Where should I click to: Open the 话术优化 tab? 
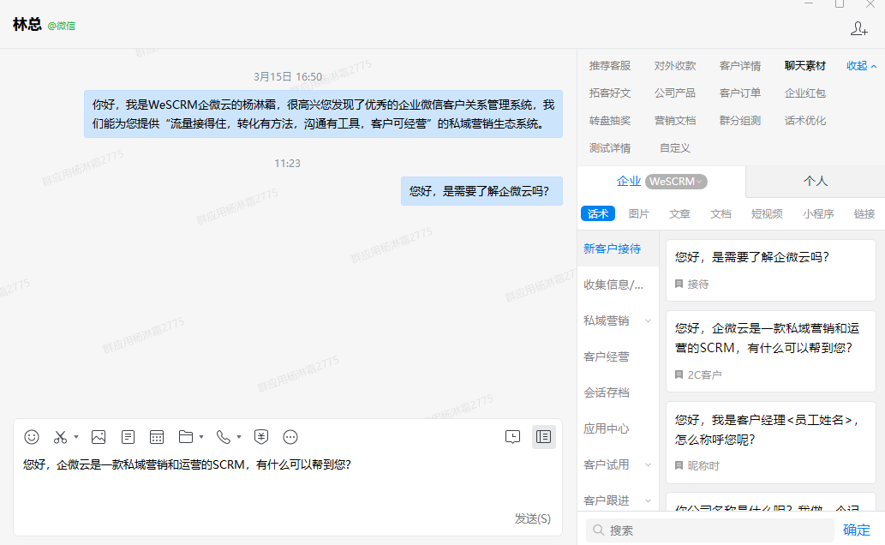click(x=804, y=120)
